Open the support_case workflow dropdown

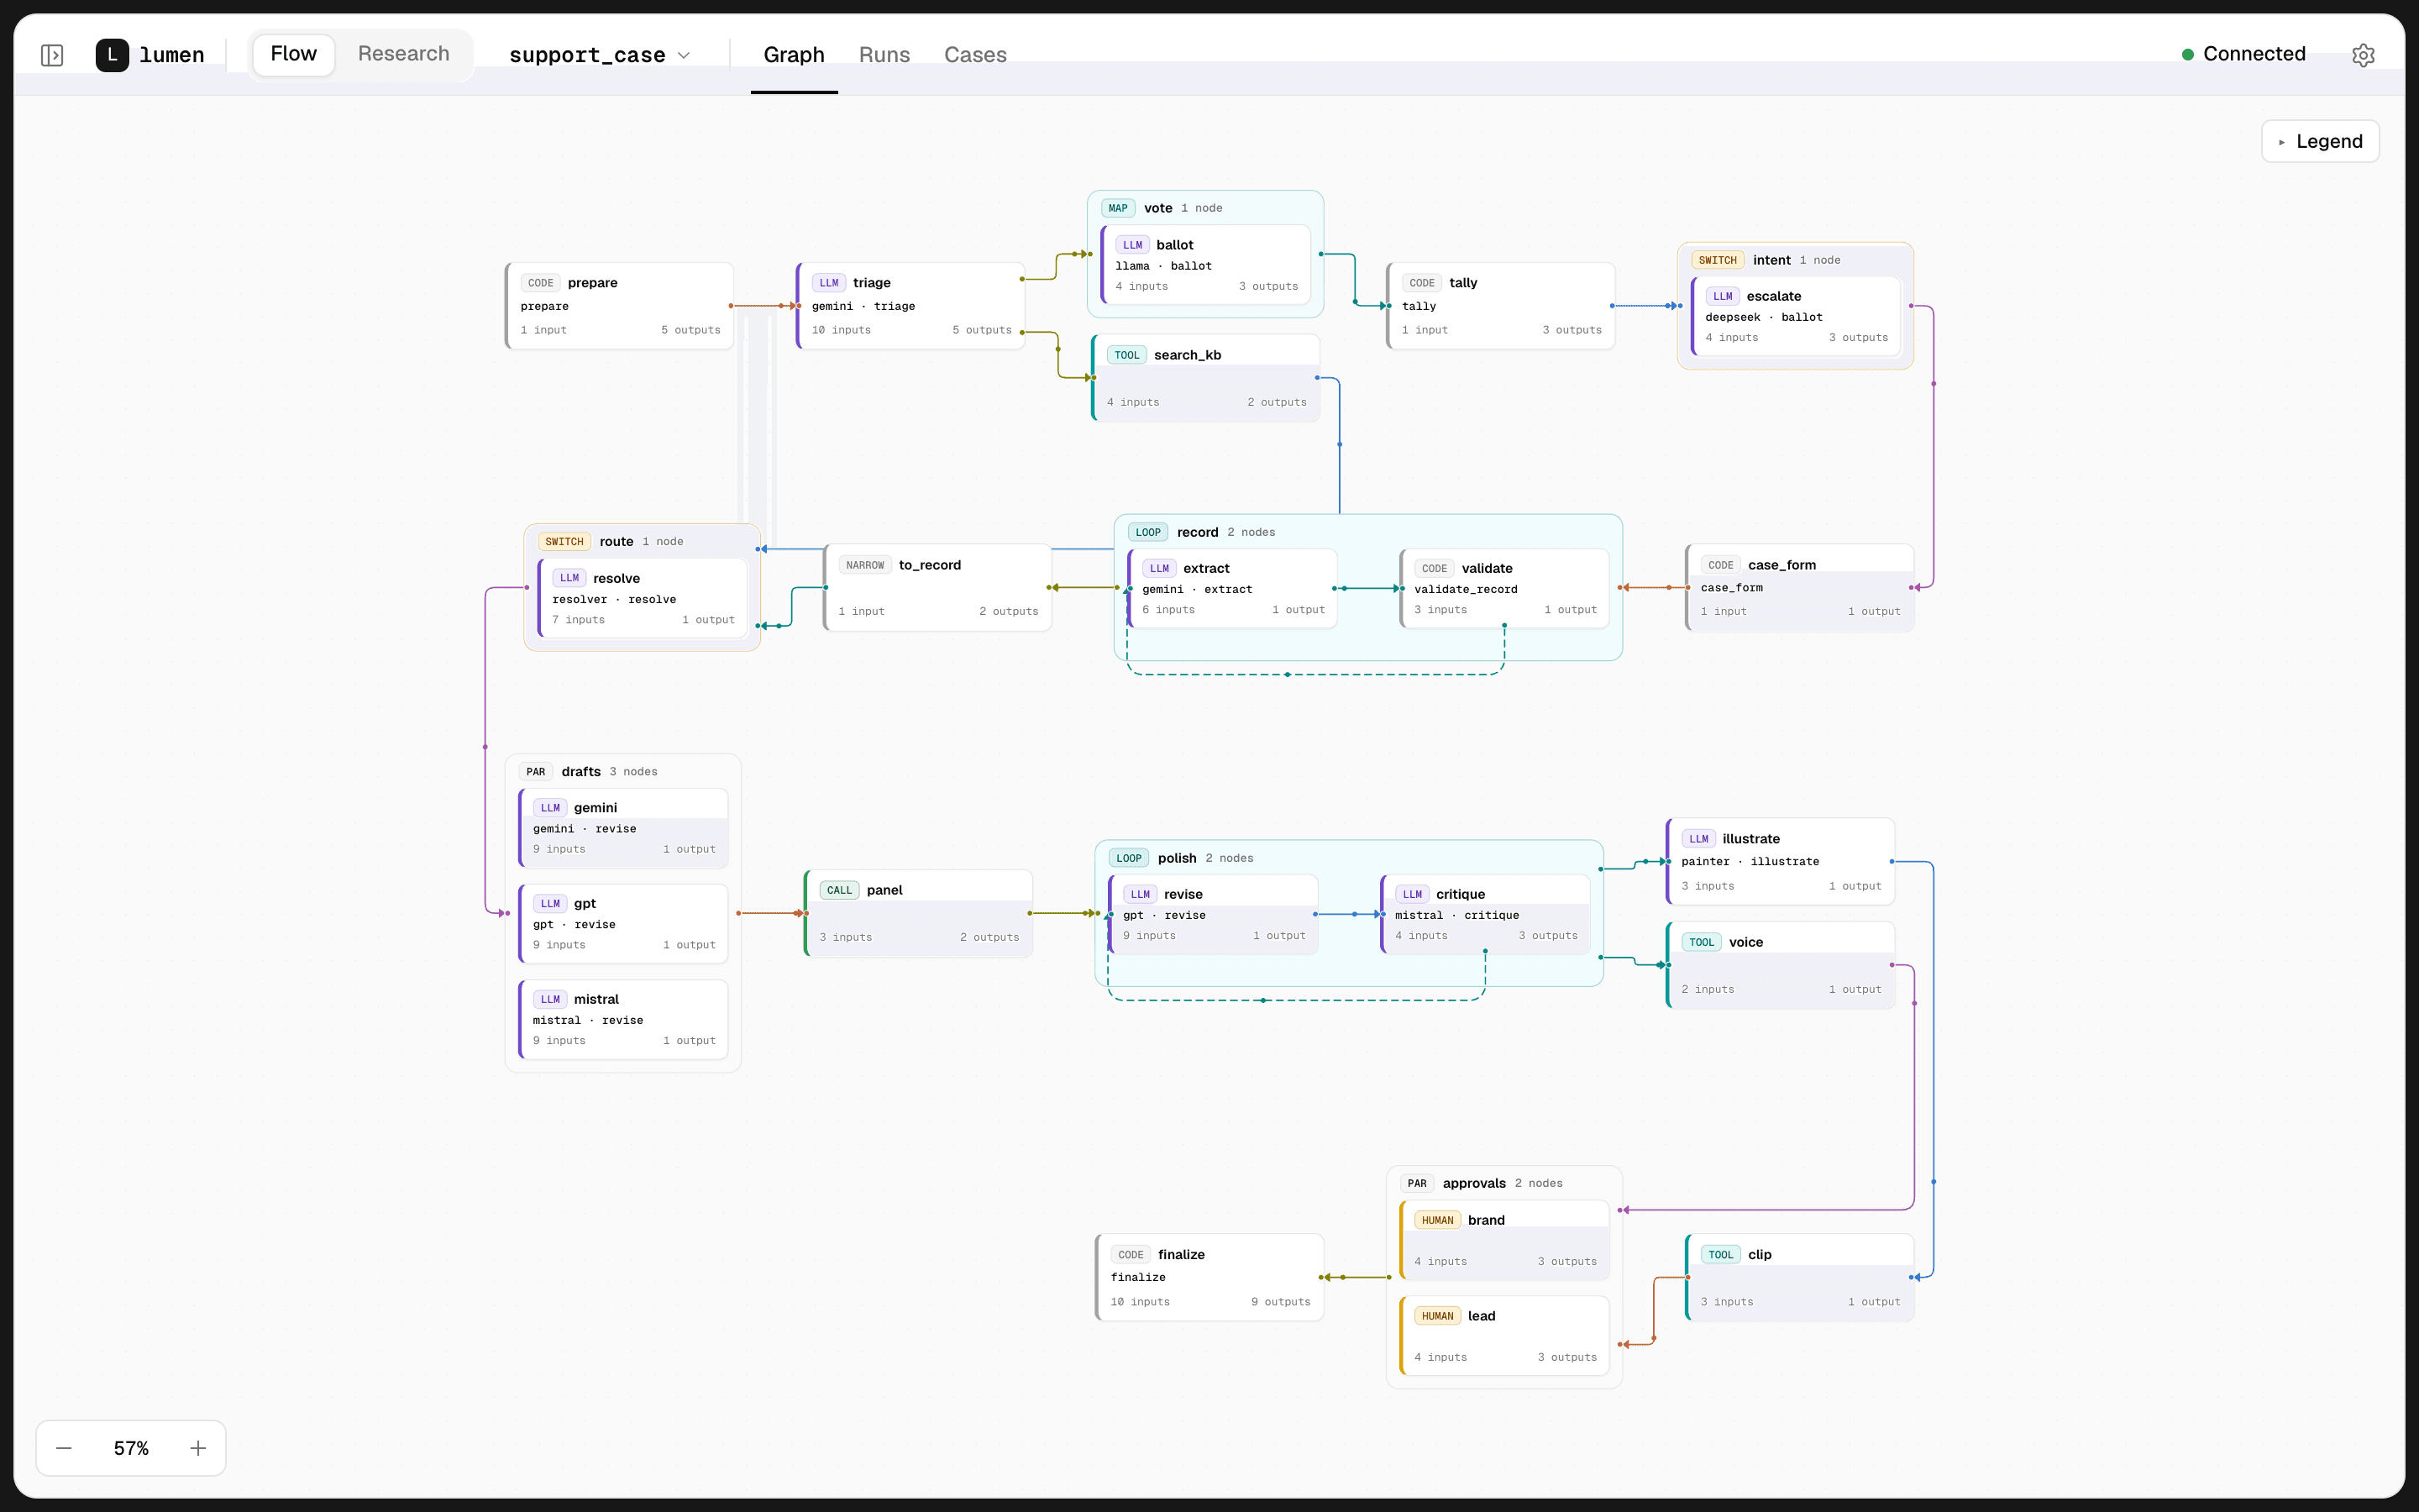pyautogui.click(x=600, y=55)
